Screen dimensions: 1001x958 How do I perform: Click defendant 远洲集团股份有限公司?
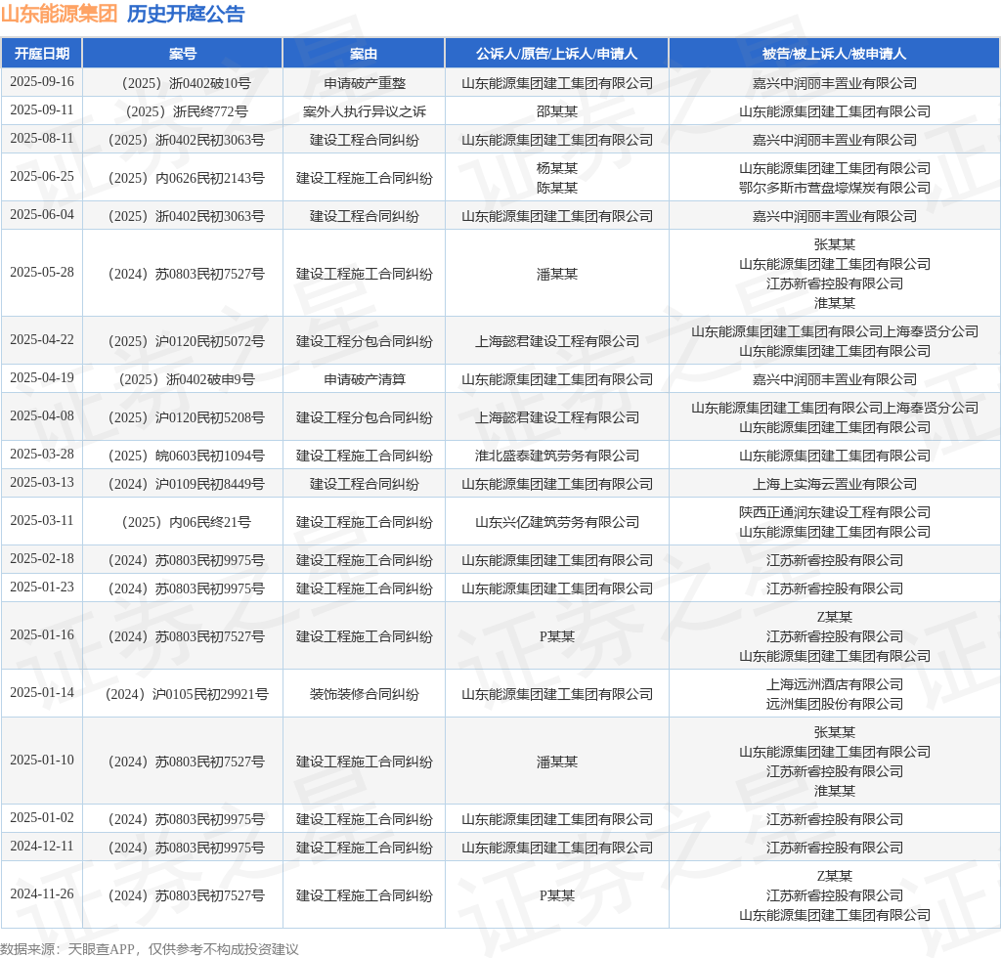click(835, 704)
